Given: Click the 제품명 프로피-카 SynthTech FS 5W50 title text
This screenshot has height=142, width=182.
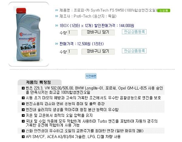Looking at the screenshot, I should (x=108, y=10).
